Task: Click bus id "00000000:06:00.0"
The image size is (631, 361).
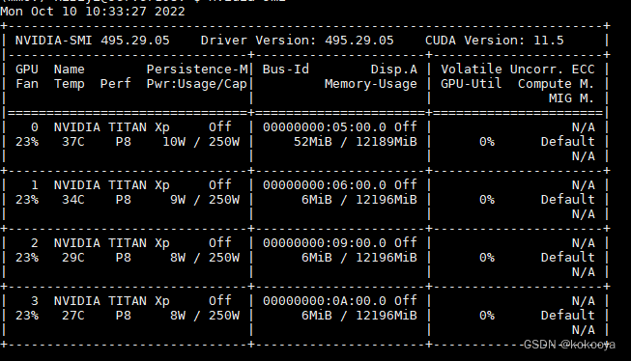Action: [x=325, y=185]
